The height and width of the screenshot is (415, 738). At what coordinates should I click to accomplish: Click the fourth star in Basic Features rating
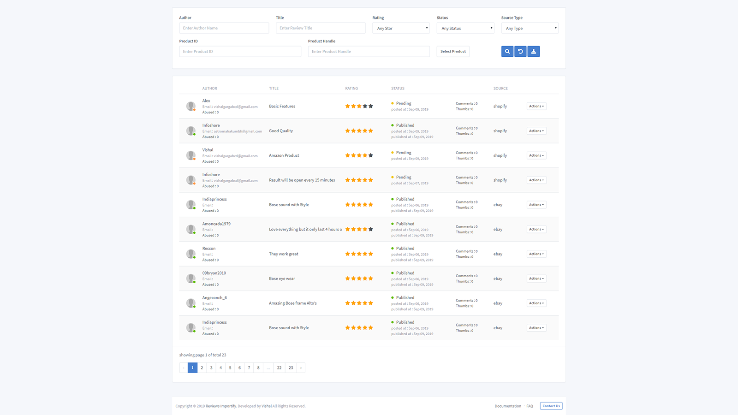(x=365, y=106)
